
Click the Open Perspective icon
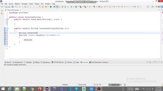pyautogui.click(x=152, y=7)
